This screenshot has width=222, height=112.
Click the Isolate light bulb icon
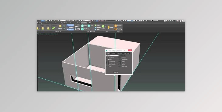(x=109, y=27)
